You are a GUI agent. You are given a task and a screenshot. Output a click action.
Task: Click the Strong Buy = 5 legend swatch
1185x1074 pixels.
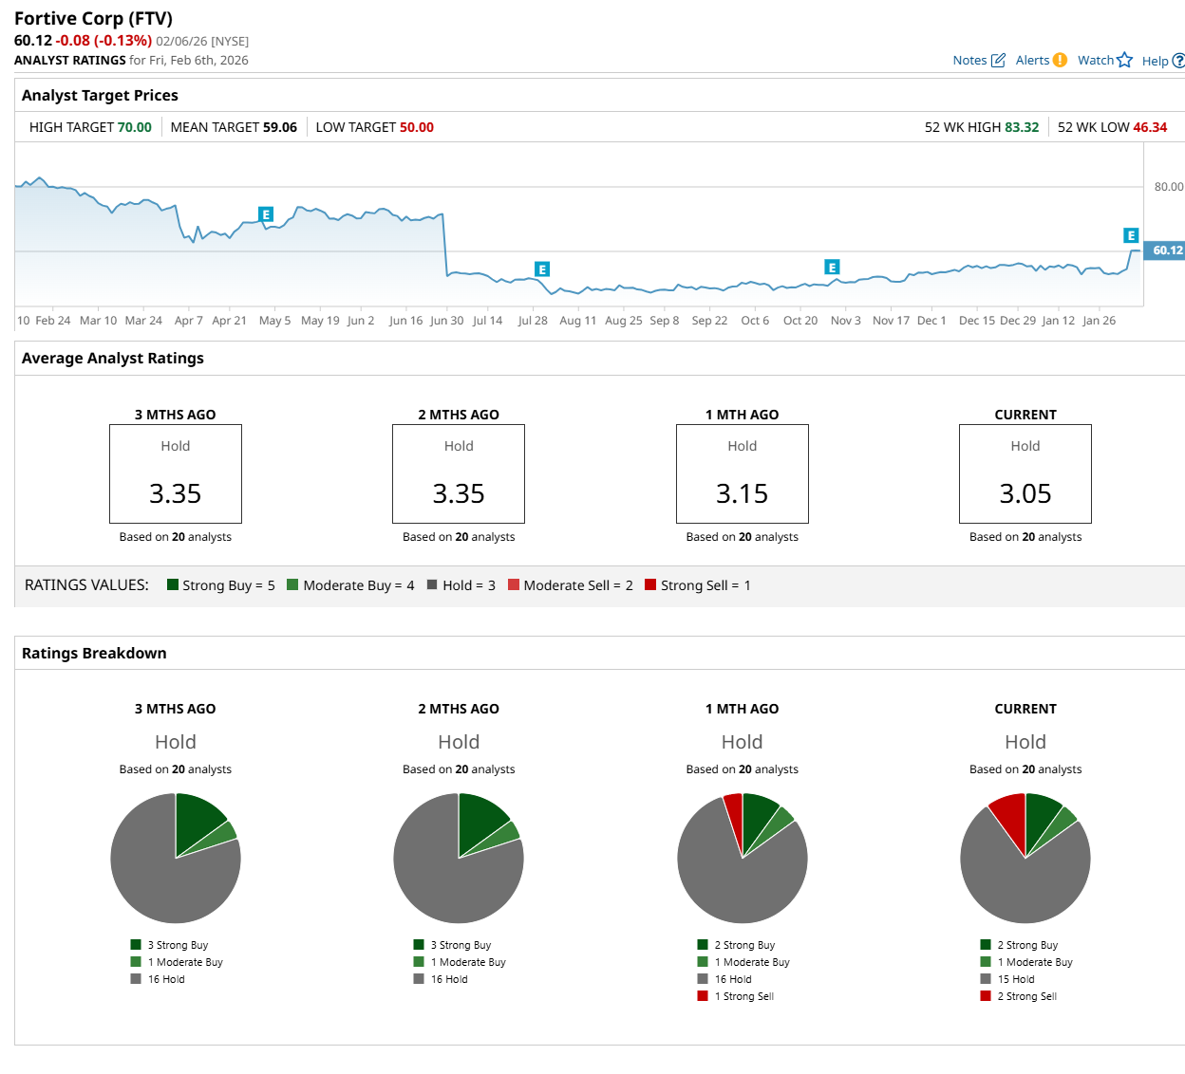(173, 584)
